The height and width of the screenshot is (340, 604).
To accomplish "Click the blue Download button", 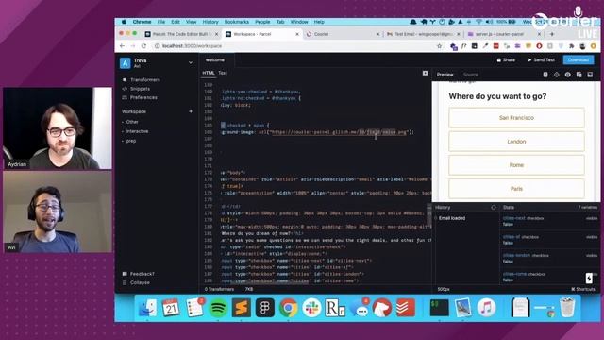I will (579, 60).
